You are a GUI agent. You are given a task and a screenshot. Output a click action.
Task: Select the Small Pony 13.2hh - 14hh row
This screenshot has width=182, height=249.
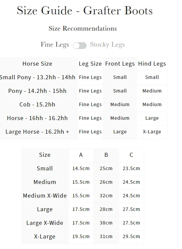click(x=84, y=77)
